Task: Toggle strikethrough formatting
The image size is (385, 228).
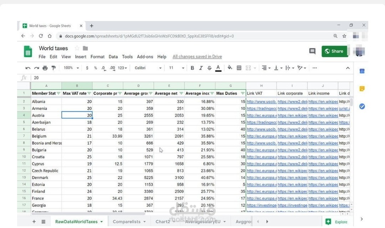Action: tap(209, 68)
